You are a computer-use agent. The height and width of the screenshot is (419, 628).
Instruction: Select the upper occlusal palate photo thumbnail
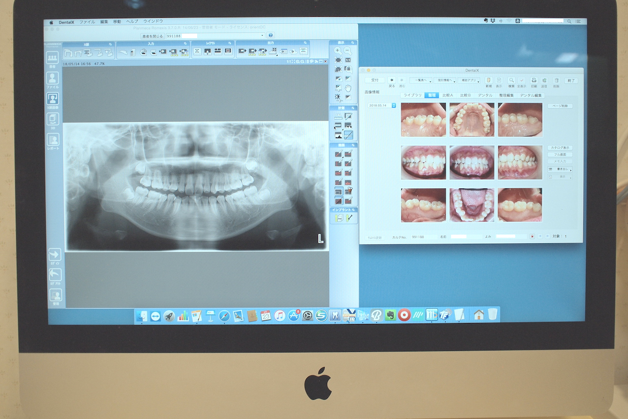pyautogui.click(x=472, y=120)
